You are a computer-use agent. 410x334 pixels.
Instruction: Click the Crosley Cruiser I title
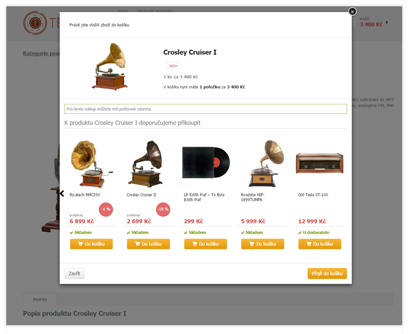pos(190,52)
